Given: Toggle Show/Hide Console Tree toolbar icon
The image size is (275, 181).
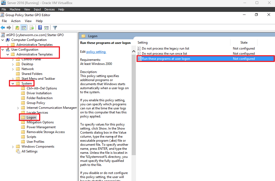Looking at the screenshot, I should 24,28.
